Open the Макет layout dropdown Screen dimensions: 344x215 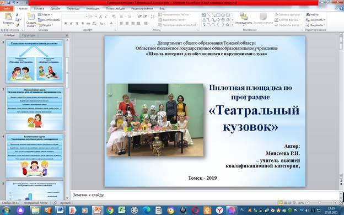[45, 14]
